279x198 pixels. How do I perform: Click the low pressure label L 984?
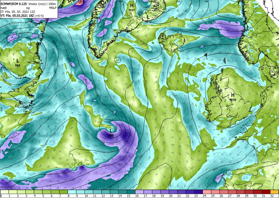17,63
